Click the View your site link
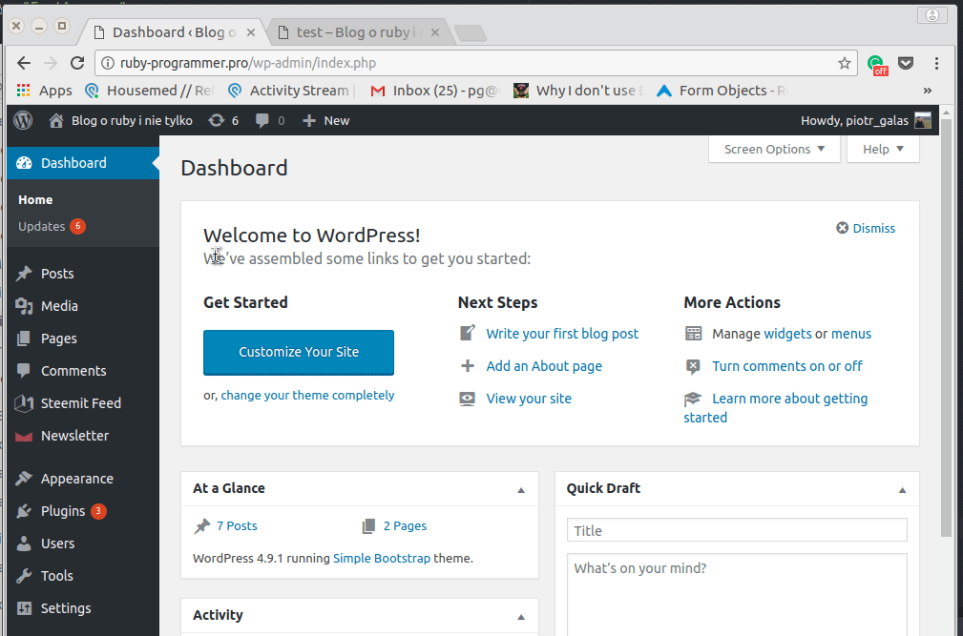 pos(529,399)
